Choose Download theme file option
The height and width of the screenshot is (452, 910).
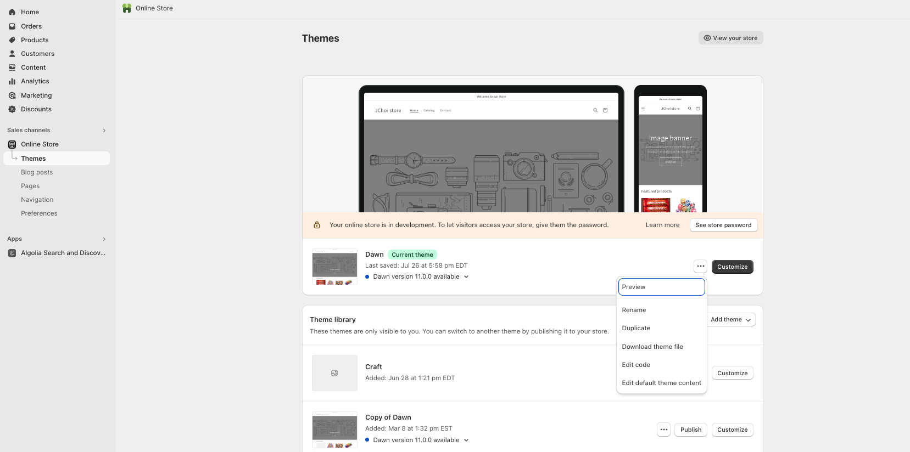pos(662,347)
